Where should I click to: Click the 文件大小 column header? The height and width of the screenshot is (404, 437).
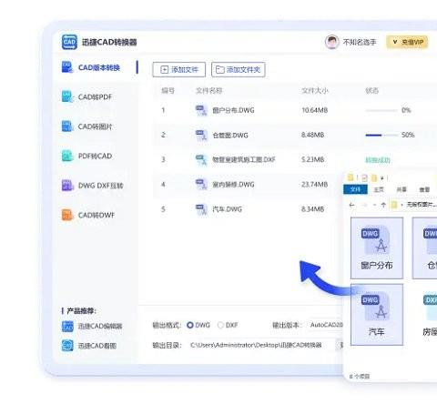[x=315, y=90]
